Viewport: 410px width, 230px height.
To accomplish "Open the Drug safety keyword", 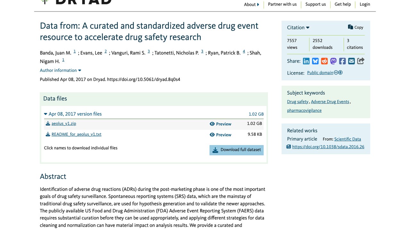I will coord(298,102).
